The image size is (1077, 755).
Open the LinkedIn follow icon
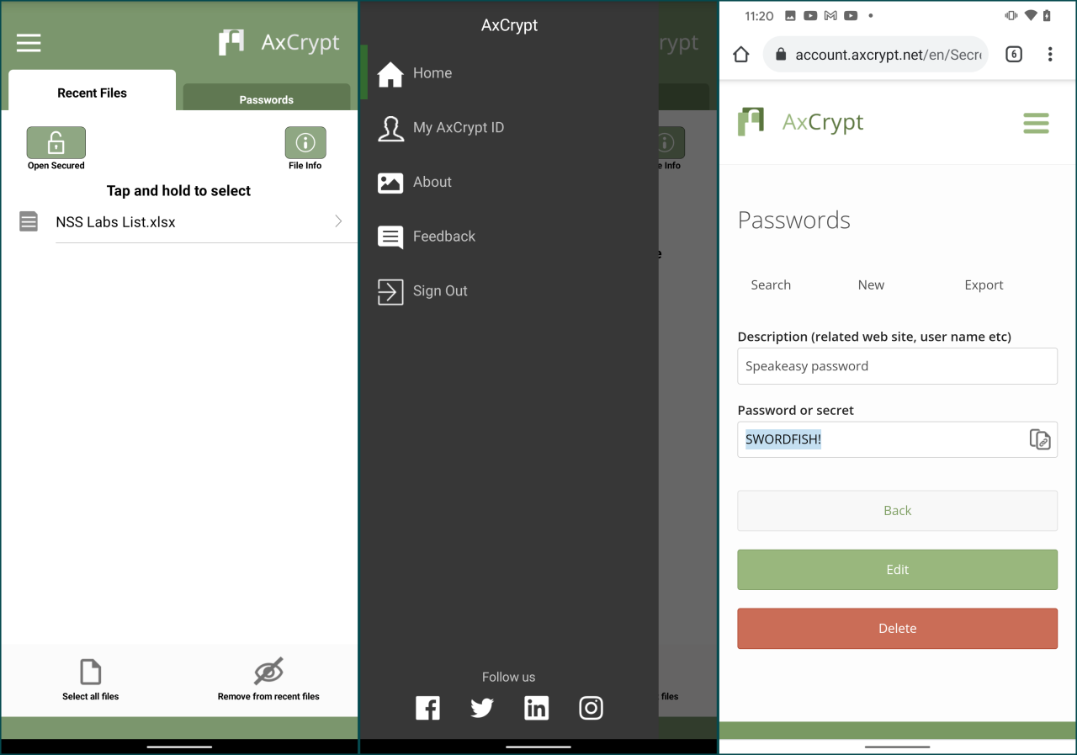pyautogui.click(x=536, y=708)
